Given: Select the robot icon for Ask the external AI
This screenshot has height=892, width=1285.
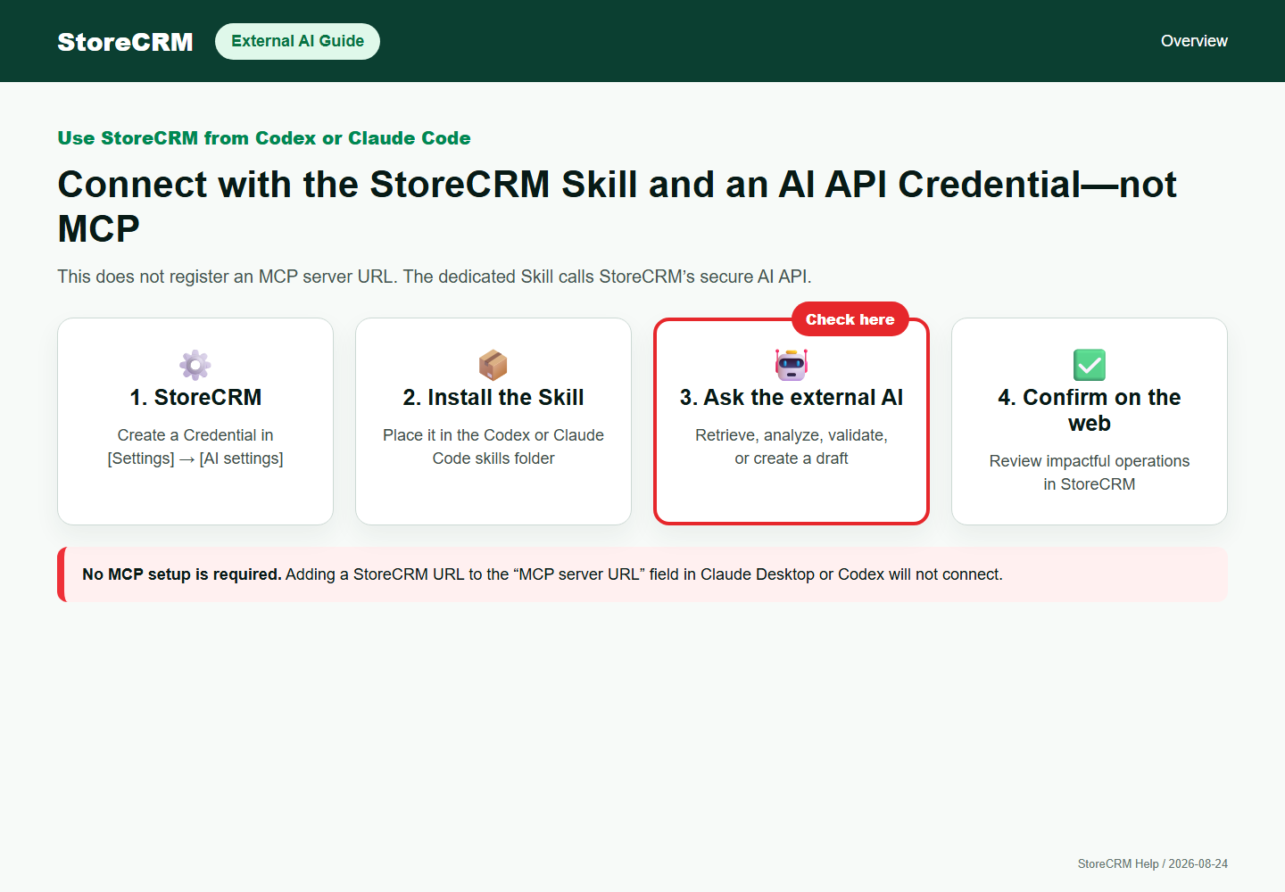Looking at the screenshot, I should 792,365.
